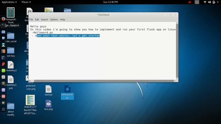Click the volume speaker icon

point(210,2)
